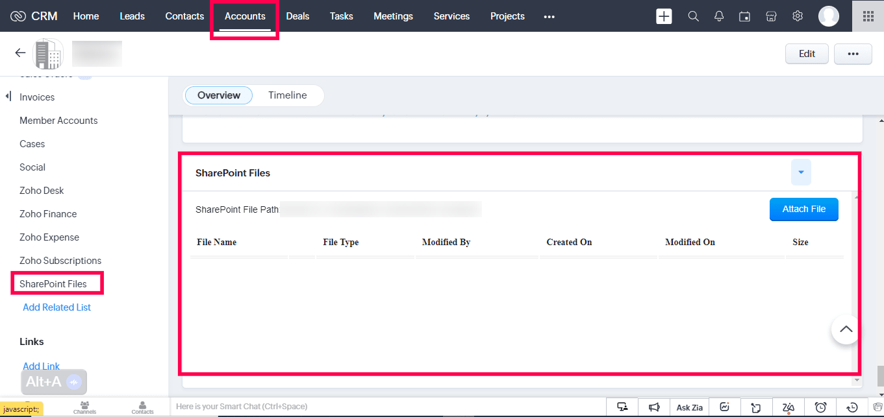Collapse the related list sidebar
Image resolution: width=884 pixels, height=417 pixels.
pos(8,97)
